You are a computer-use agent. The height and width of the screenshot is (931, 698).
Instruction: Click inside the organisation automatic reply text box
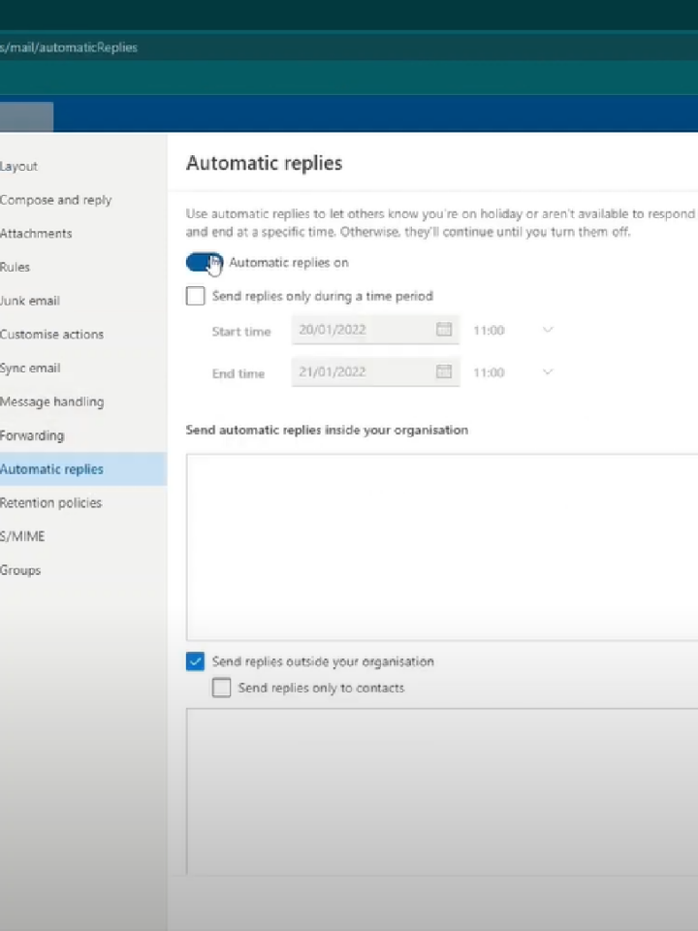[x=442, y=547]
